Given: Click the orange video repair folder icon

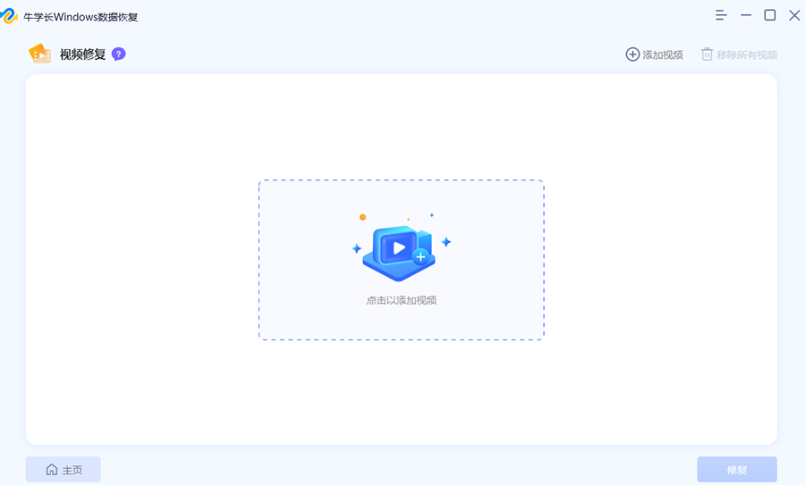Looking at the screenshot, I should click(x=40, y=54).
